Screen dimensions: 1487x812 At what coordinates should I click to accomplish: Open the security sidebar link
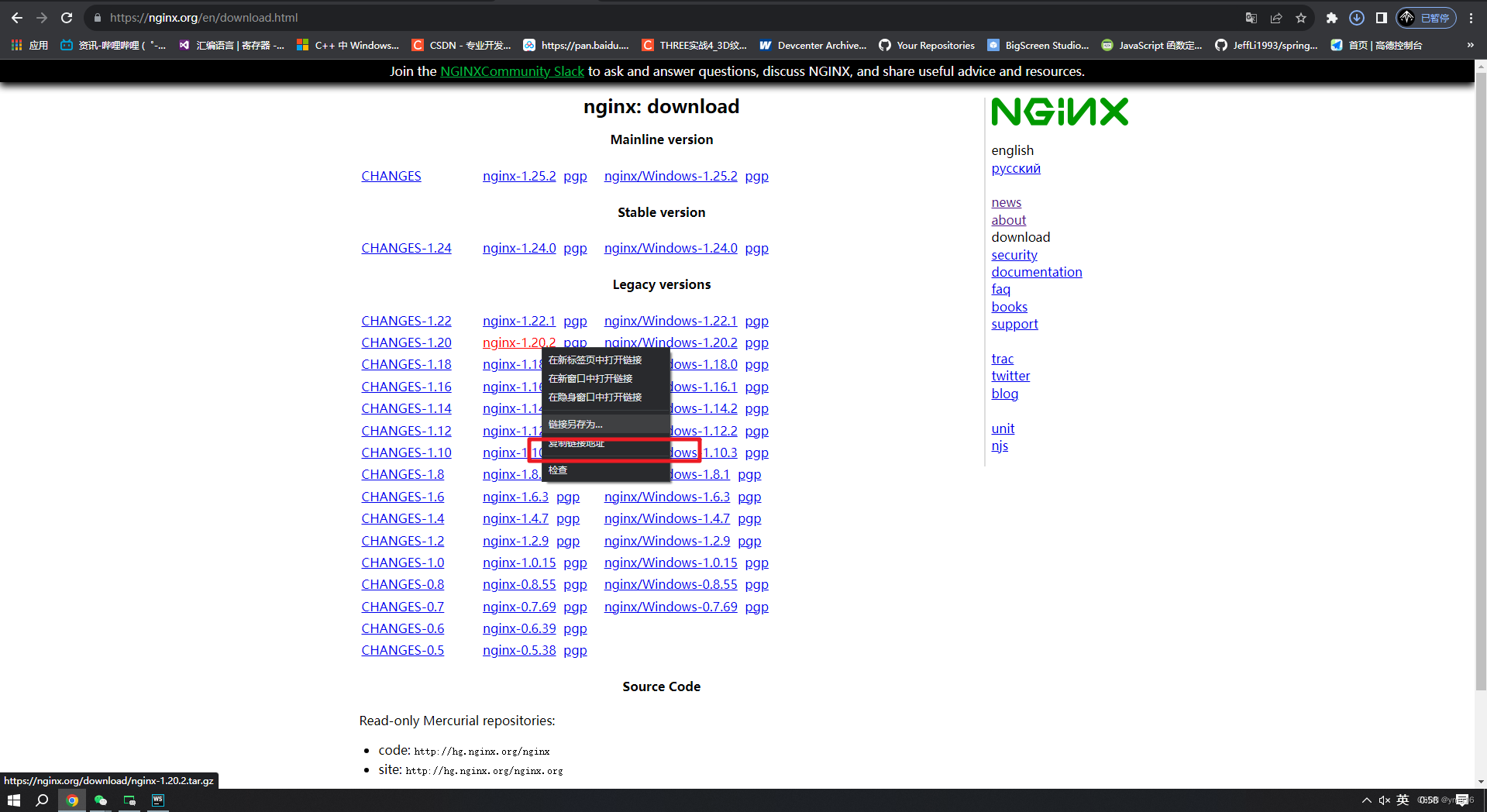1014,255
